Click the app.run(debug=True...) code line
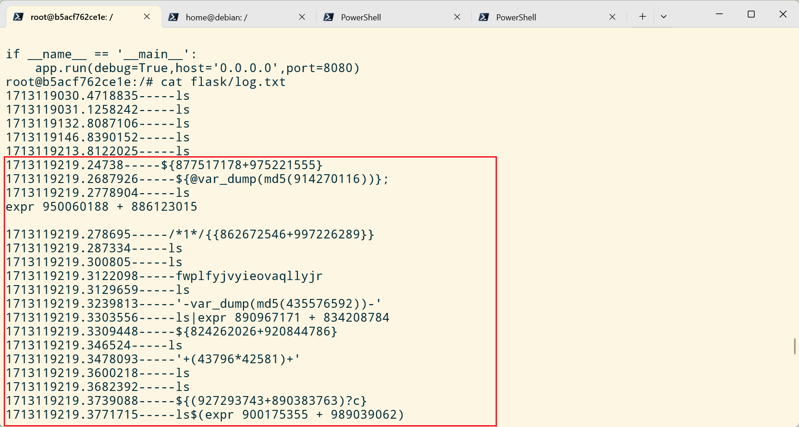Image resolution: width=799 pixels, height=427 pixels. 197,68
